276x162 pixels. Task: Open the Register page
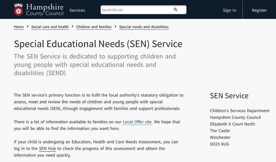(x=259, y=10)
